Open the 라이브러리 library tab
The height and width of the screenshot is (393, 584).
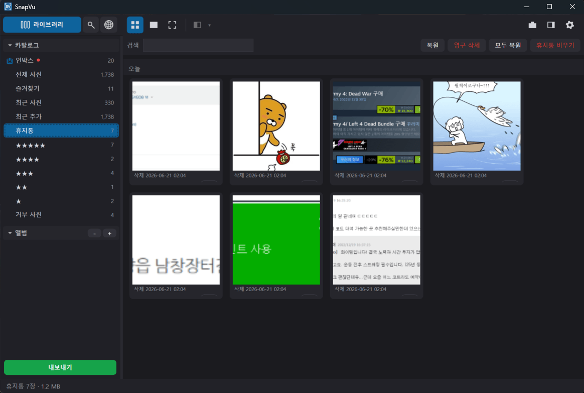point(42,25)
